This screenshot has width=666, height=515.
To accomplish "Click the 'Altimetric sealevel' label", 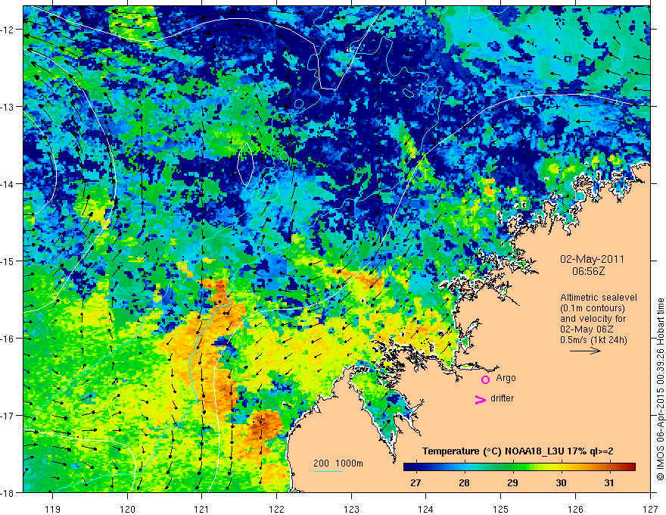I will [599, 298].
